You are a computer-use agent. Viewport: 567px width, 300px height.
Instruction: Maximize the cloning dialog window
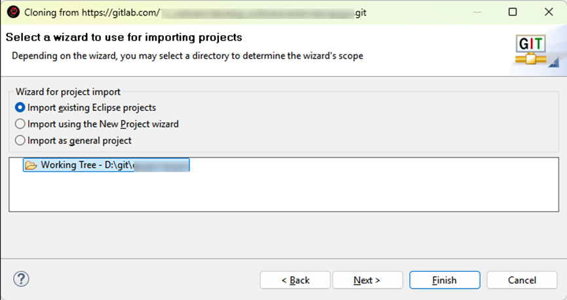[x=513, y=12]
